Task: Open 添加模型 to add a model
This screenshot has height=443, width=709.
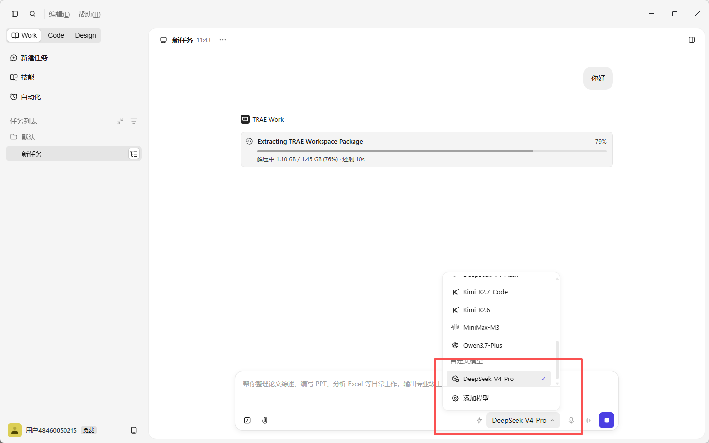Action: click(x=501, y=398)
